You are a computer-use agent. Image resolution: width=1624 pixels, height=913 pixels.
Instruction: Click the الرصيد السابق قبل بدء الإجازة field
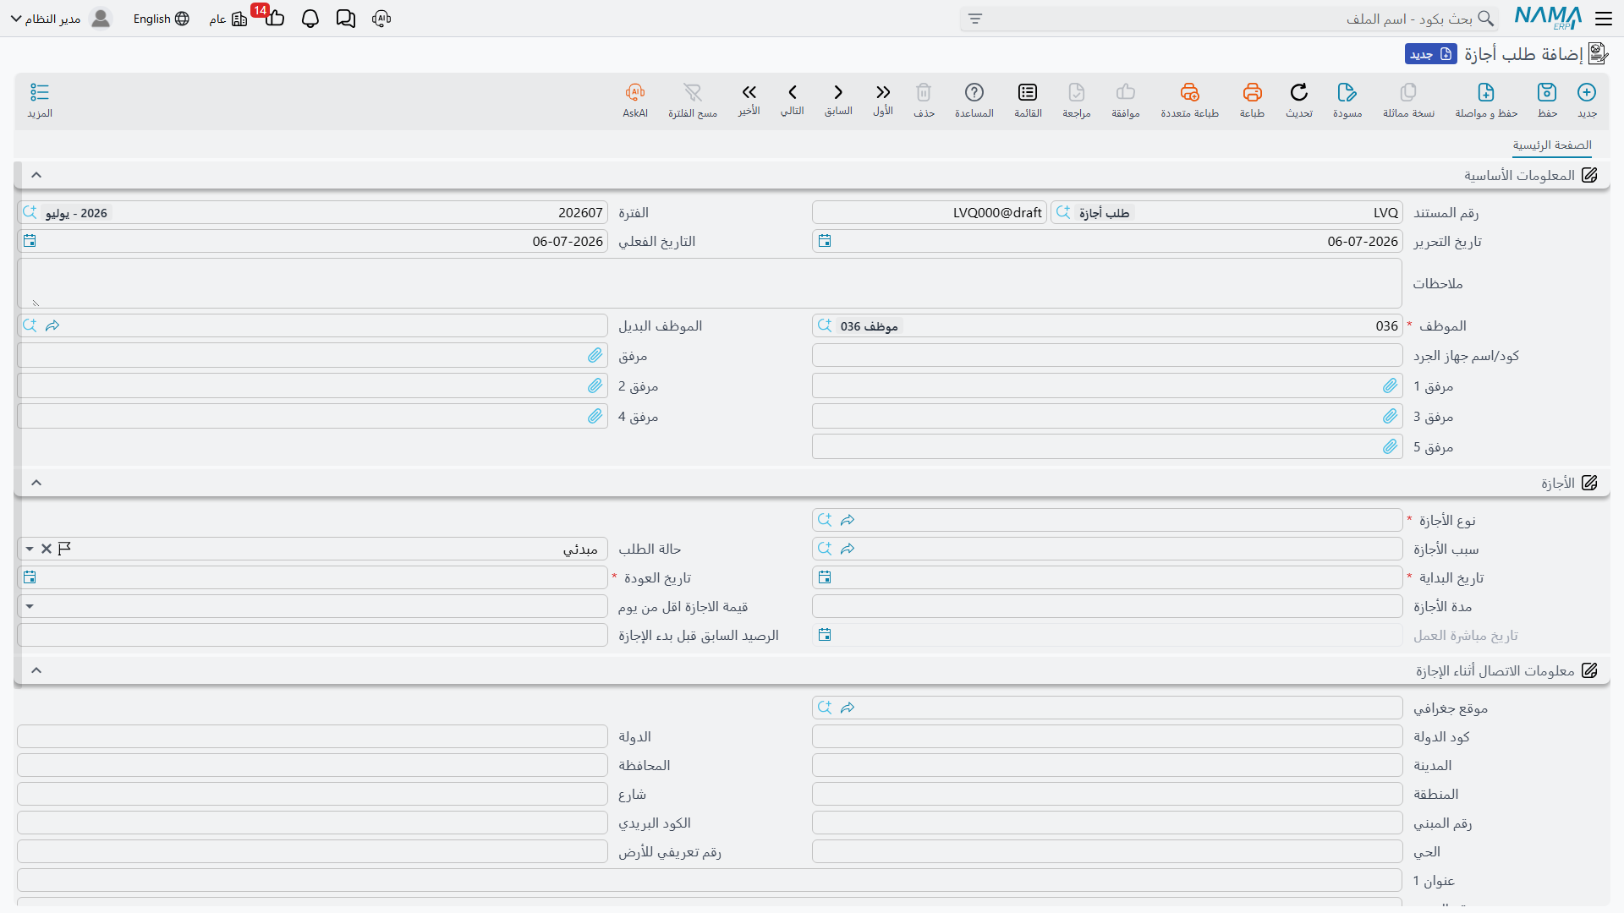(x=312, y=635)
